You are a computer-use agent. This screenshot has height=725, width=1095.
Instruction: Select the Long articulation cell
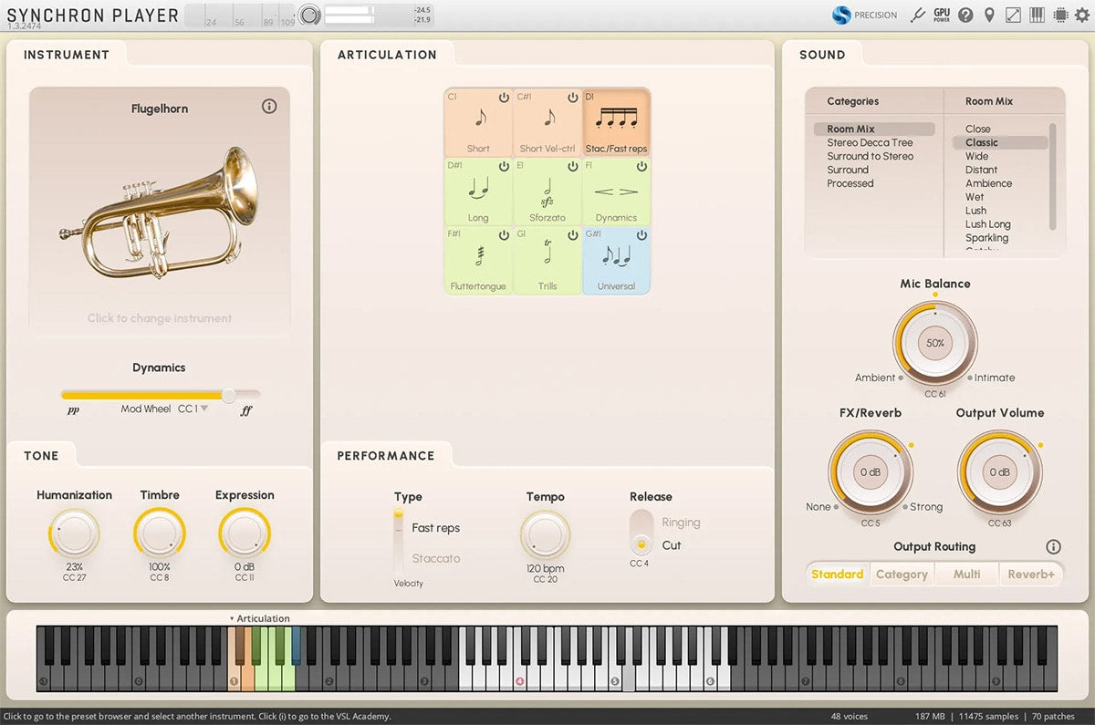click(478, 192)
